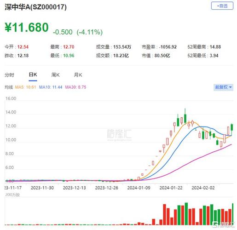Expand the 前复权 adjustment dropdown
Screen dimensions: 237x230
click(223, 87)
